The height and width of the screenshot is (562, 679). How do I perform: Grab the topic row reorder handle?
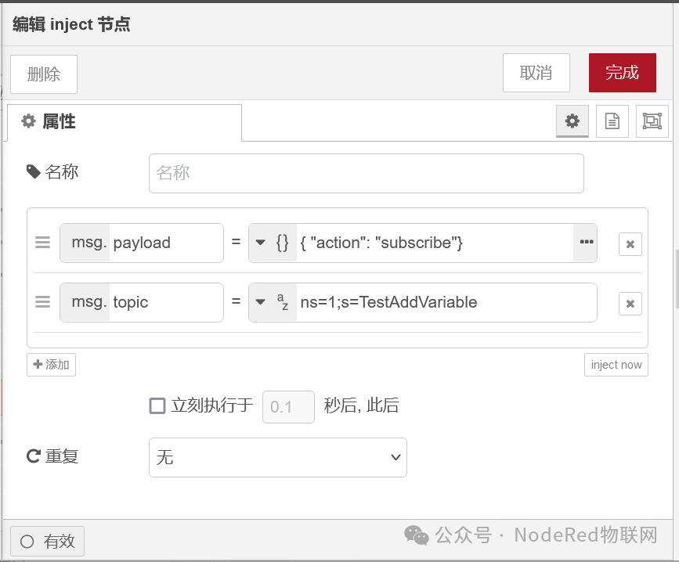[x=42, y=301]
